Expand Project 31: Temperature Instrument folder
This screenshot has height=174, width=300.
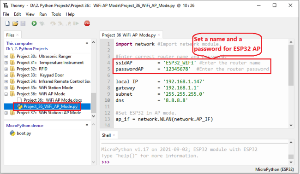(x=6, y=63)
